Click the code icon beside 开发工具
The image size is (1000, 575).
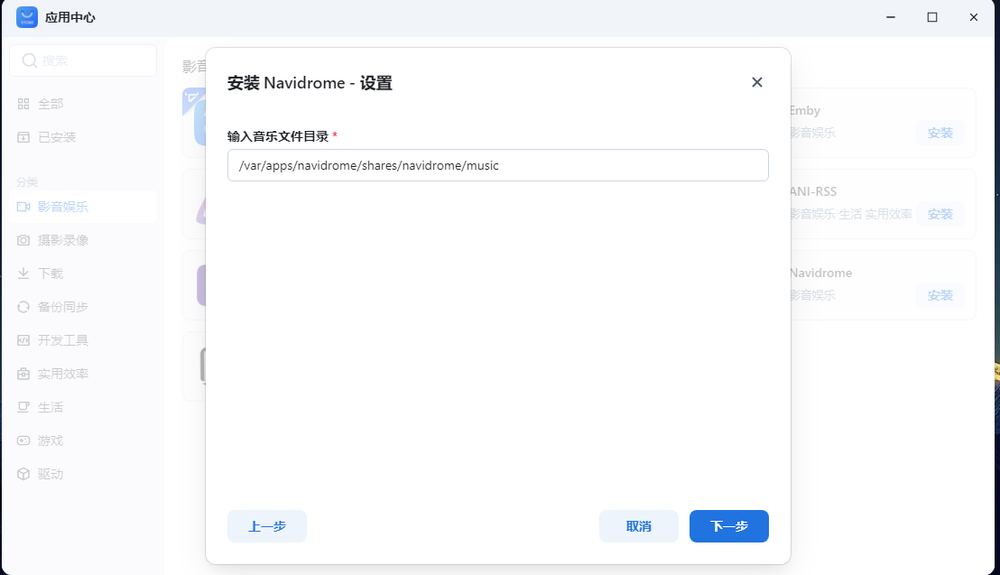[x=23, y=340]
